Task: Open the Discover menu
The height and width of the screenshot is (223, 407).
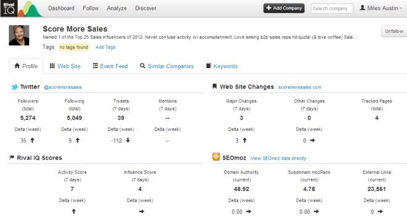Action: pyautogui.click(x=146, y=8)
